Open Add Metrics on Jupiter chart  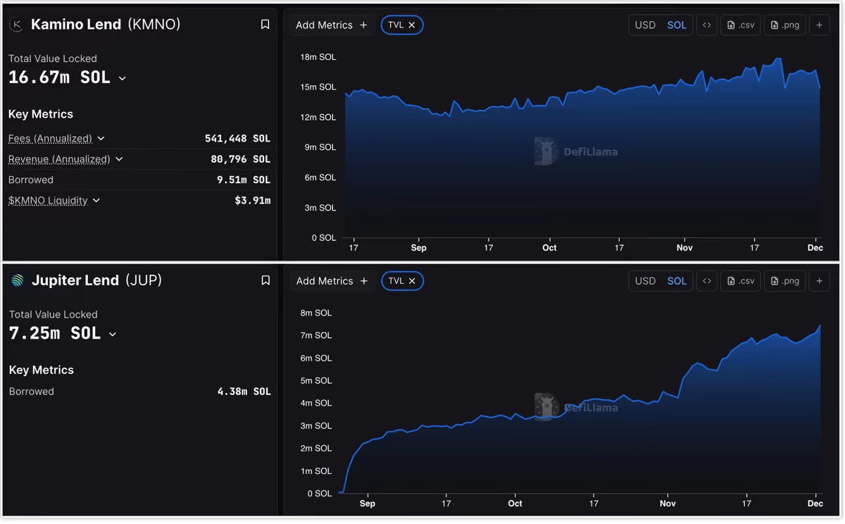[x=332, y=280]
